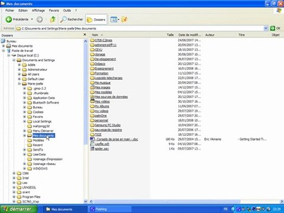The image size is (284, 213).
Task: Click right arrow of horizontal scrollbar
Action: coord(282,201)
